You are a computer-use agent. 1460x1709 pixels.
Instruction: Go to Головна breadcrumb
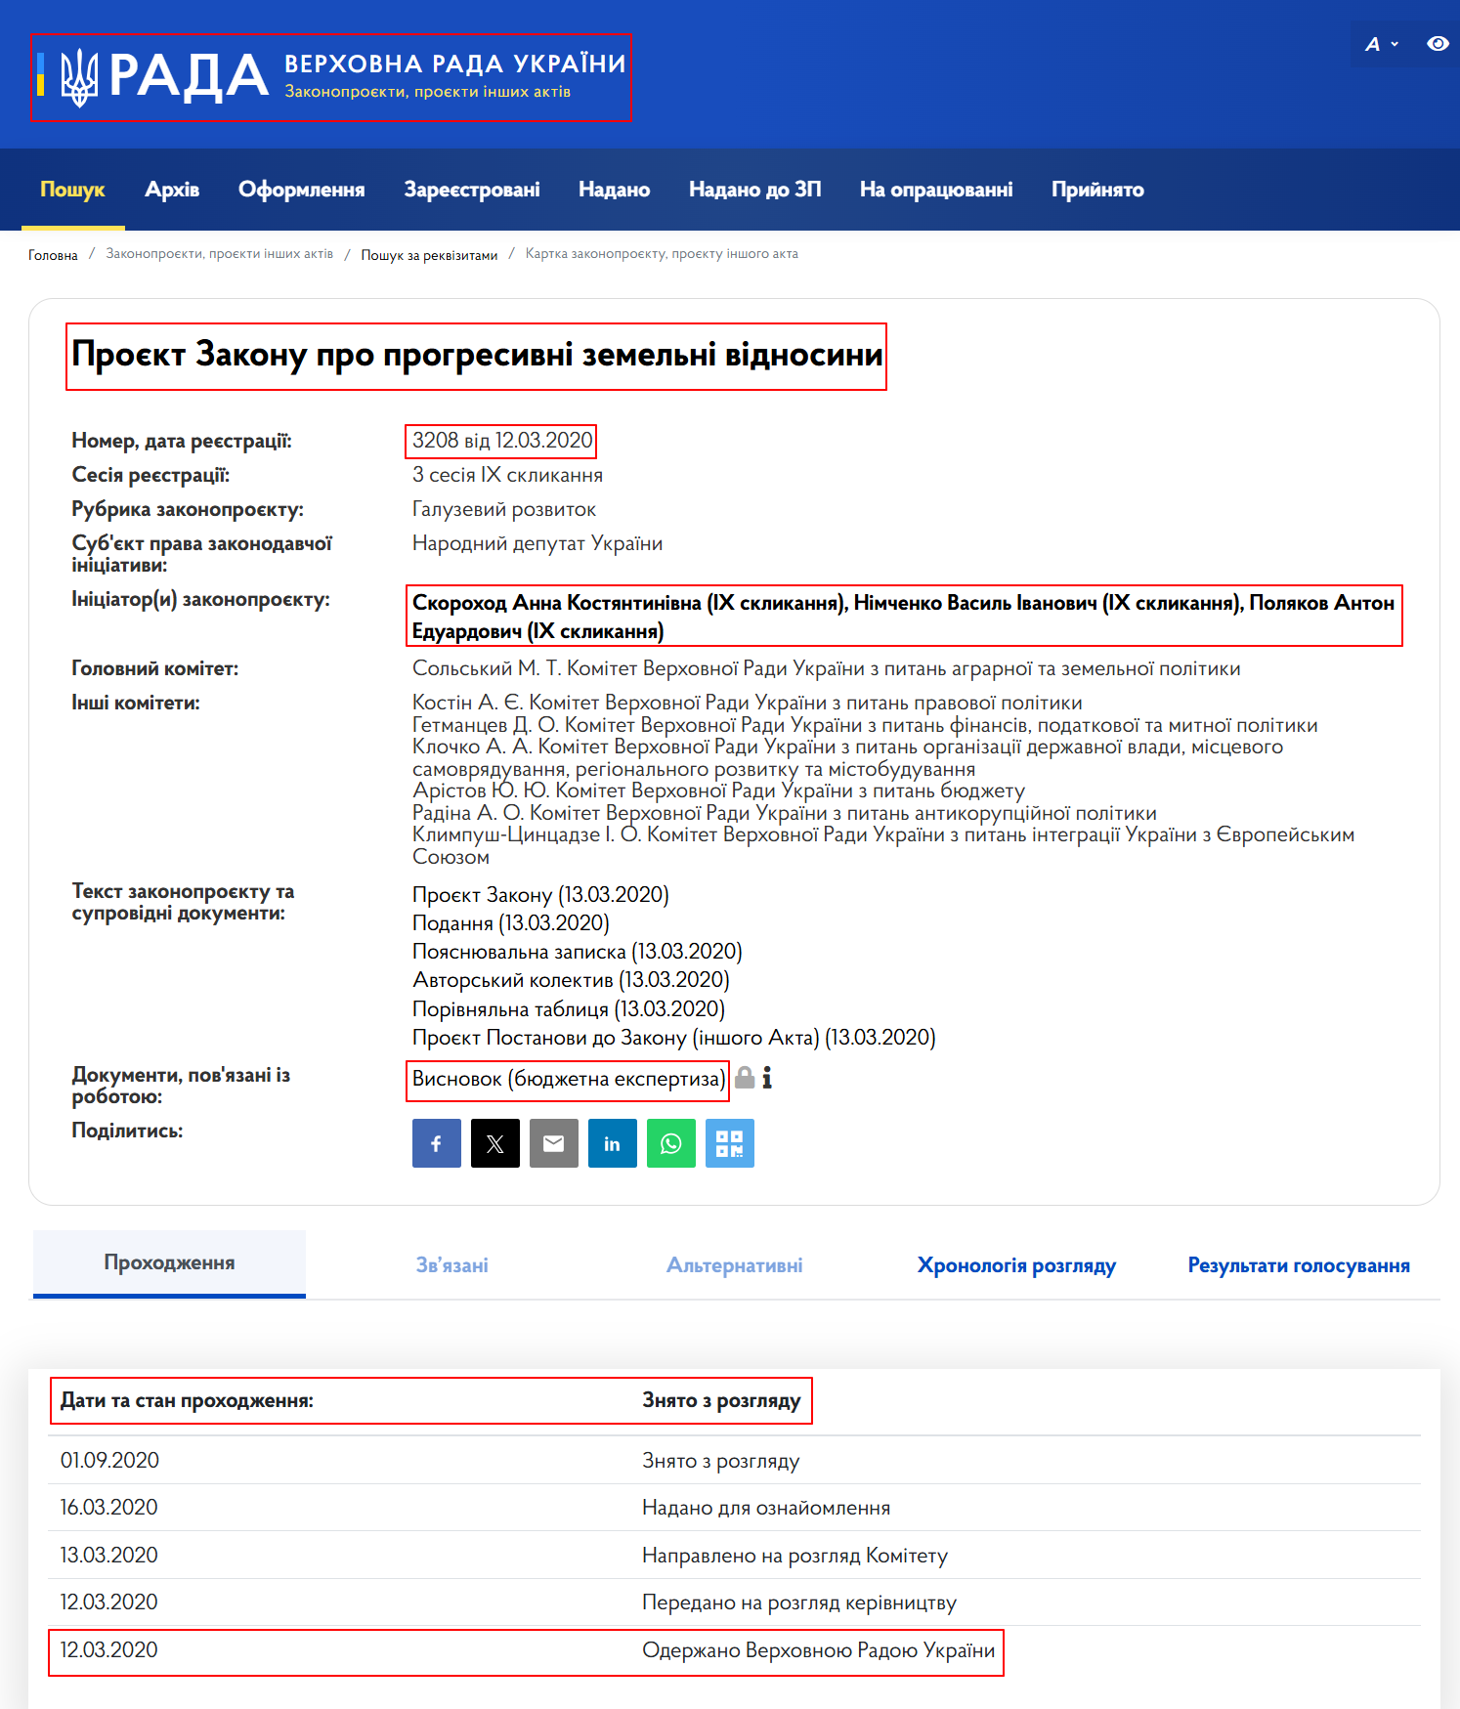point(53,255)
